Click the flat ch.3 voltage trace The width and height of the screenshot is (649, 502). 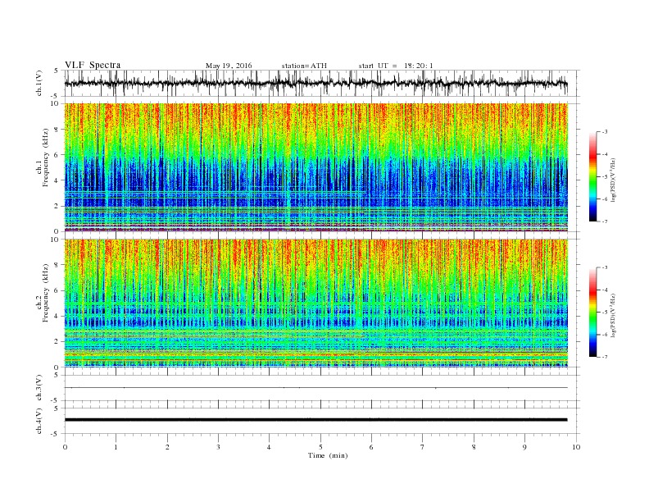315,388
